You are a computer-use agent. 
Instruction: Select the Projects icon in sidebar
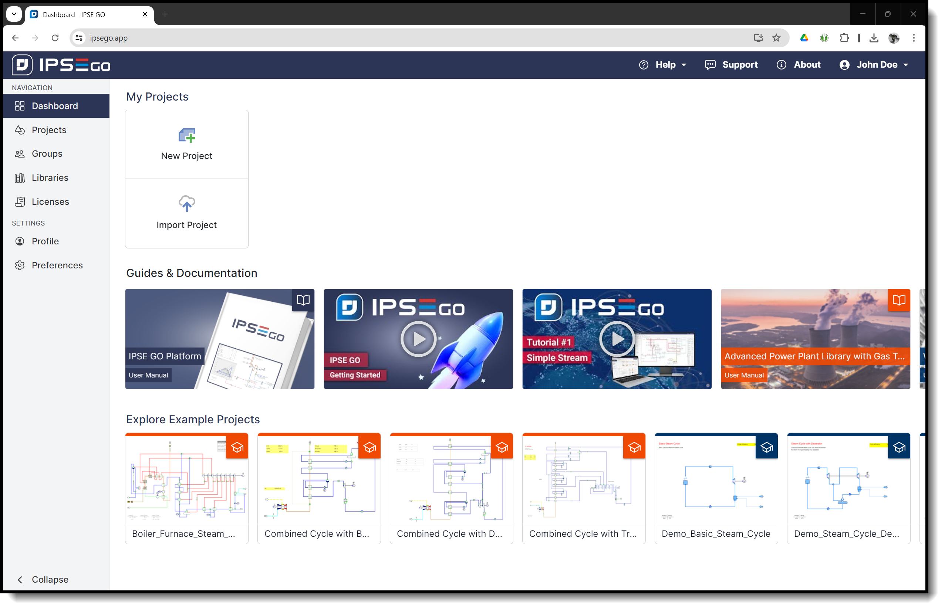pyautogui.click(x=20, y=130)
